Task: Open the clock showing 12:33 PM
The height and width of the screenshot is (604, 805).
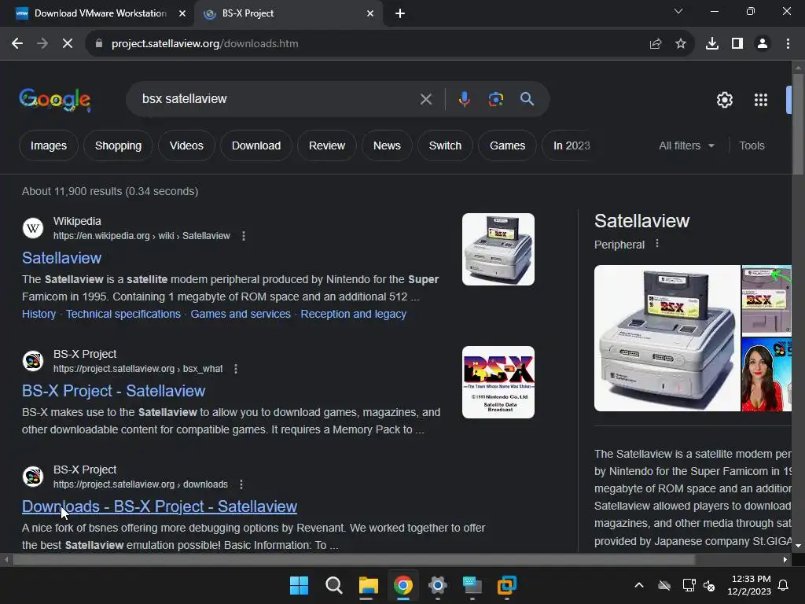Action: [749, 585]
